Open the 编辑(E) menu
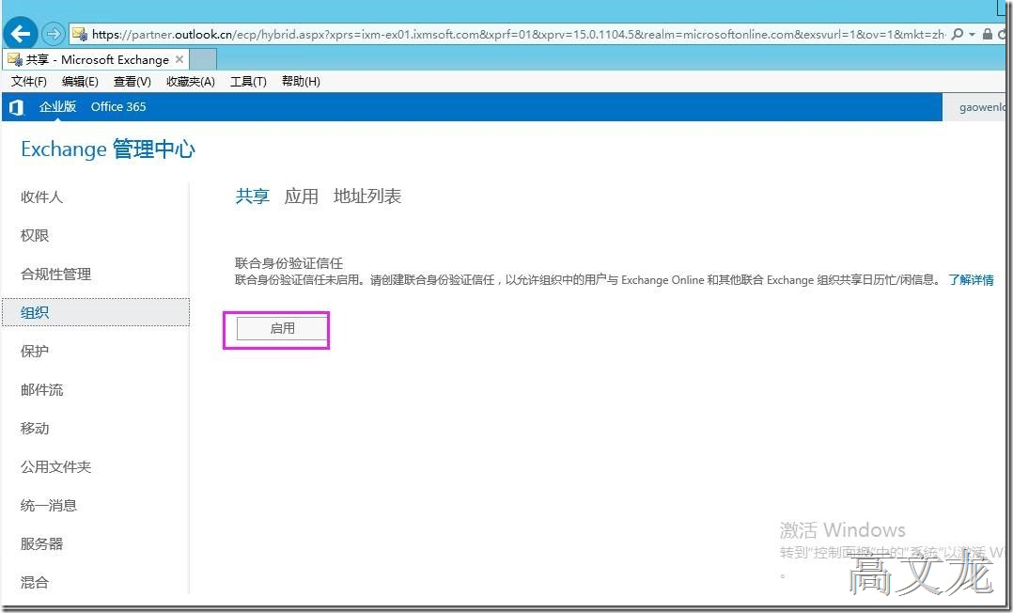This screenshot has width=1013, height=613. 80,82
